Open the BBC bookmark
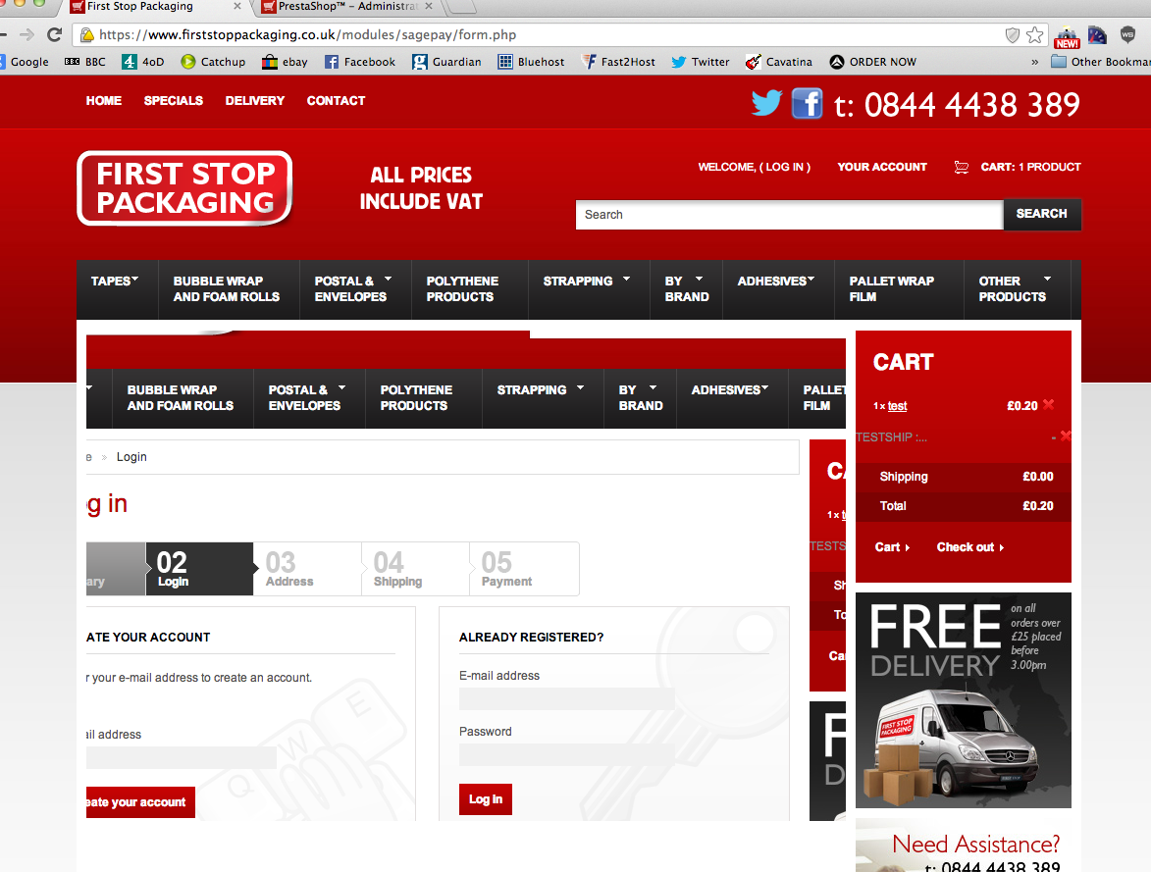This screenshot has width=1151, height=872. coord(85,62)
